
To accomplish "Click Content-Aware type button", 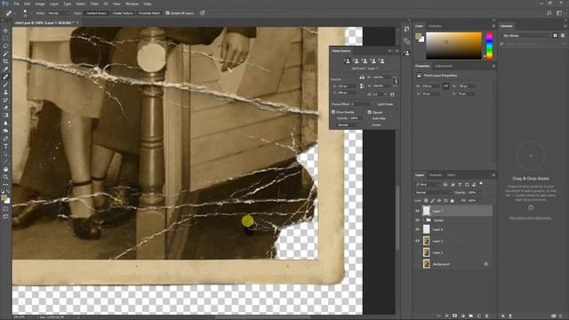I will pos(96,13).
